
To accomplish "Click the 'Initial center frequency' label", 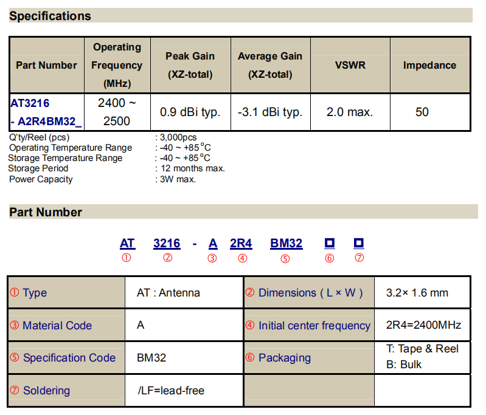I will click(314, 326).
